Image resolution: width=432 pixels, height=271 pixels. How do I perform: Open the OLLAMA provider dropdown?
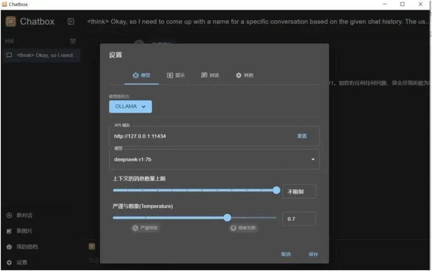coord(130,106)
